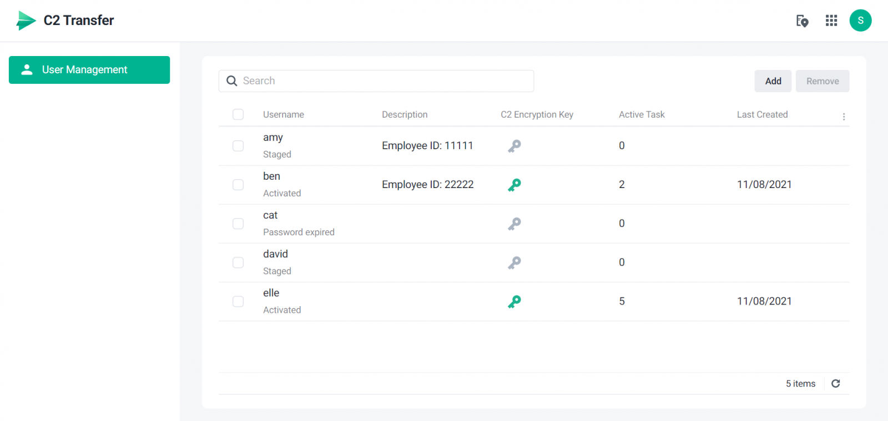The image size is (888, 421).
Task: Click the search magnifier icon
Action: (232, 81)
